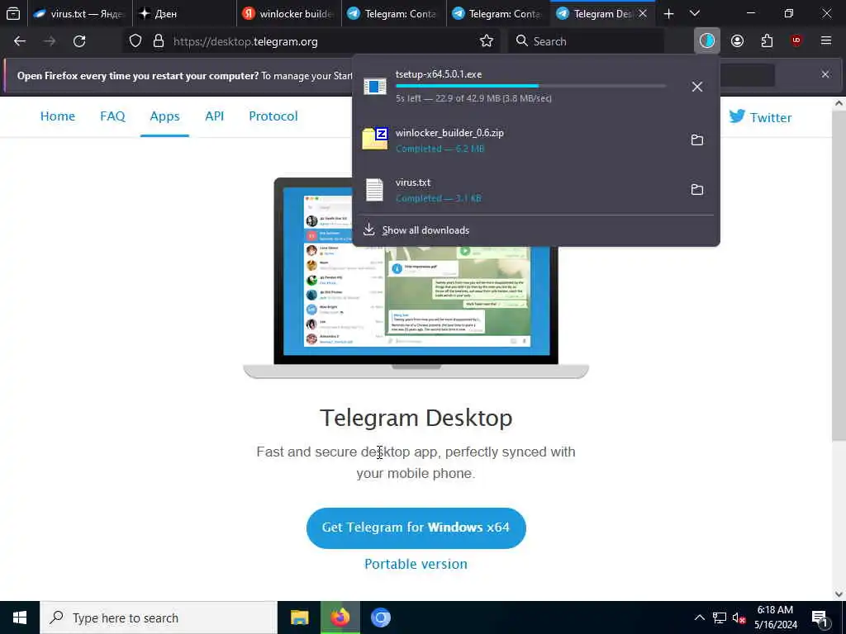
Task: Open File Explorer from the taskbar
Action: [299, 617]
